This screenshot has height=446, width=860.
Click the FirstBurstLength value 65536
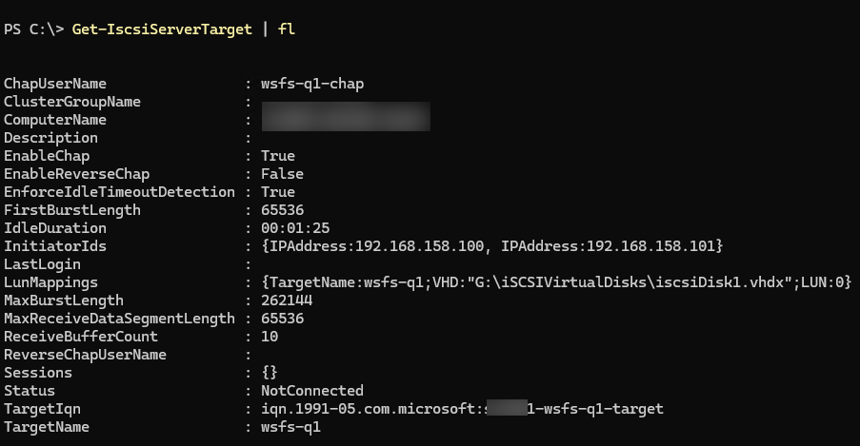[x=282, y=210]
